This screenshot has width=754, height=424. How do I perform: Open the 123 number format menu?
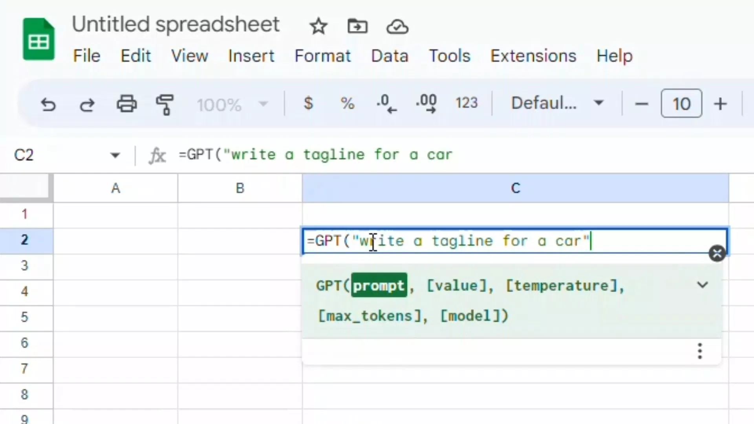(467, 103)
